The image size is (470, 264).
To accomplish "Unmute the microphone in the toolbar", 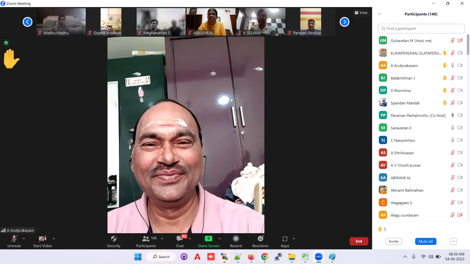I will pos(14,239).
